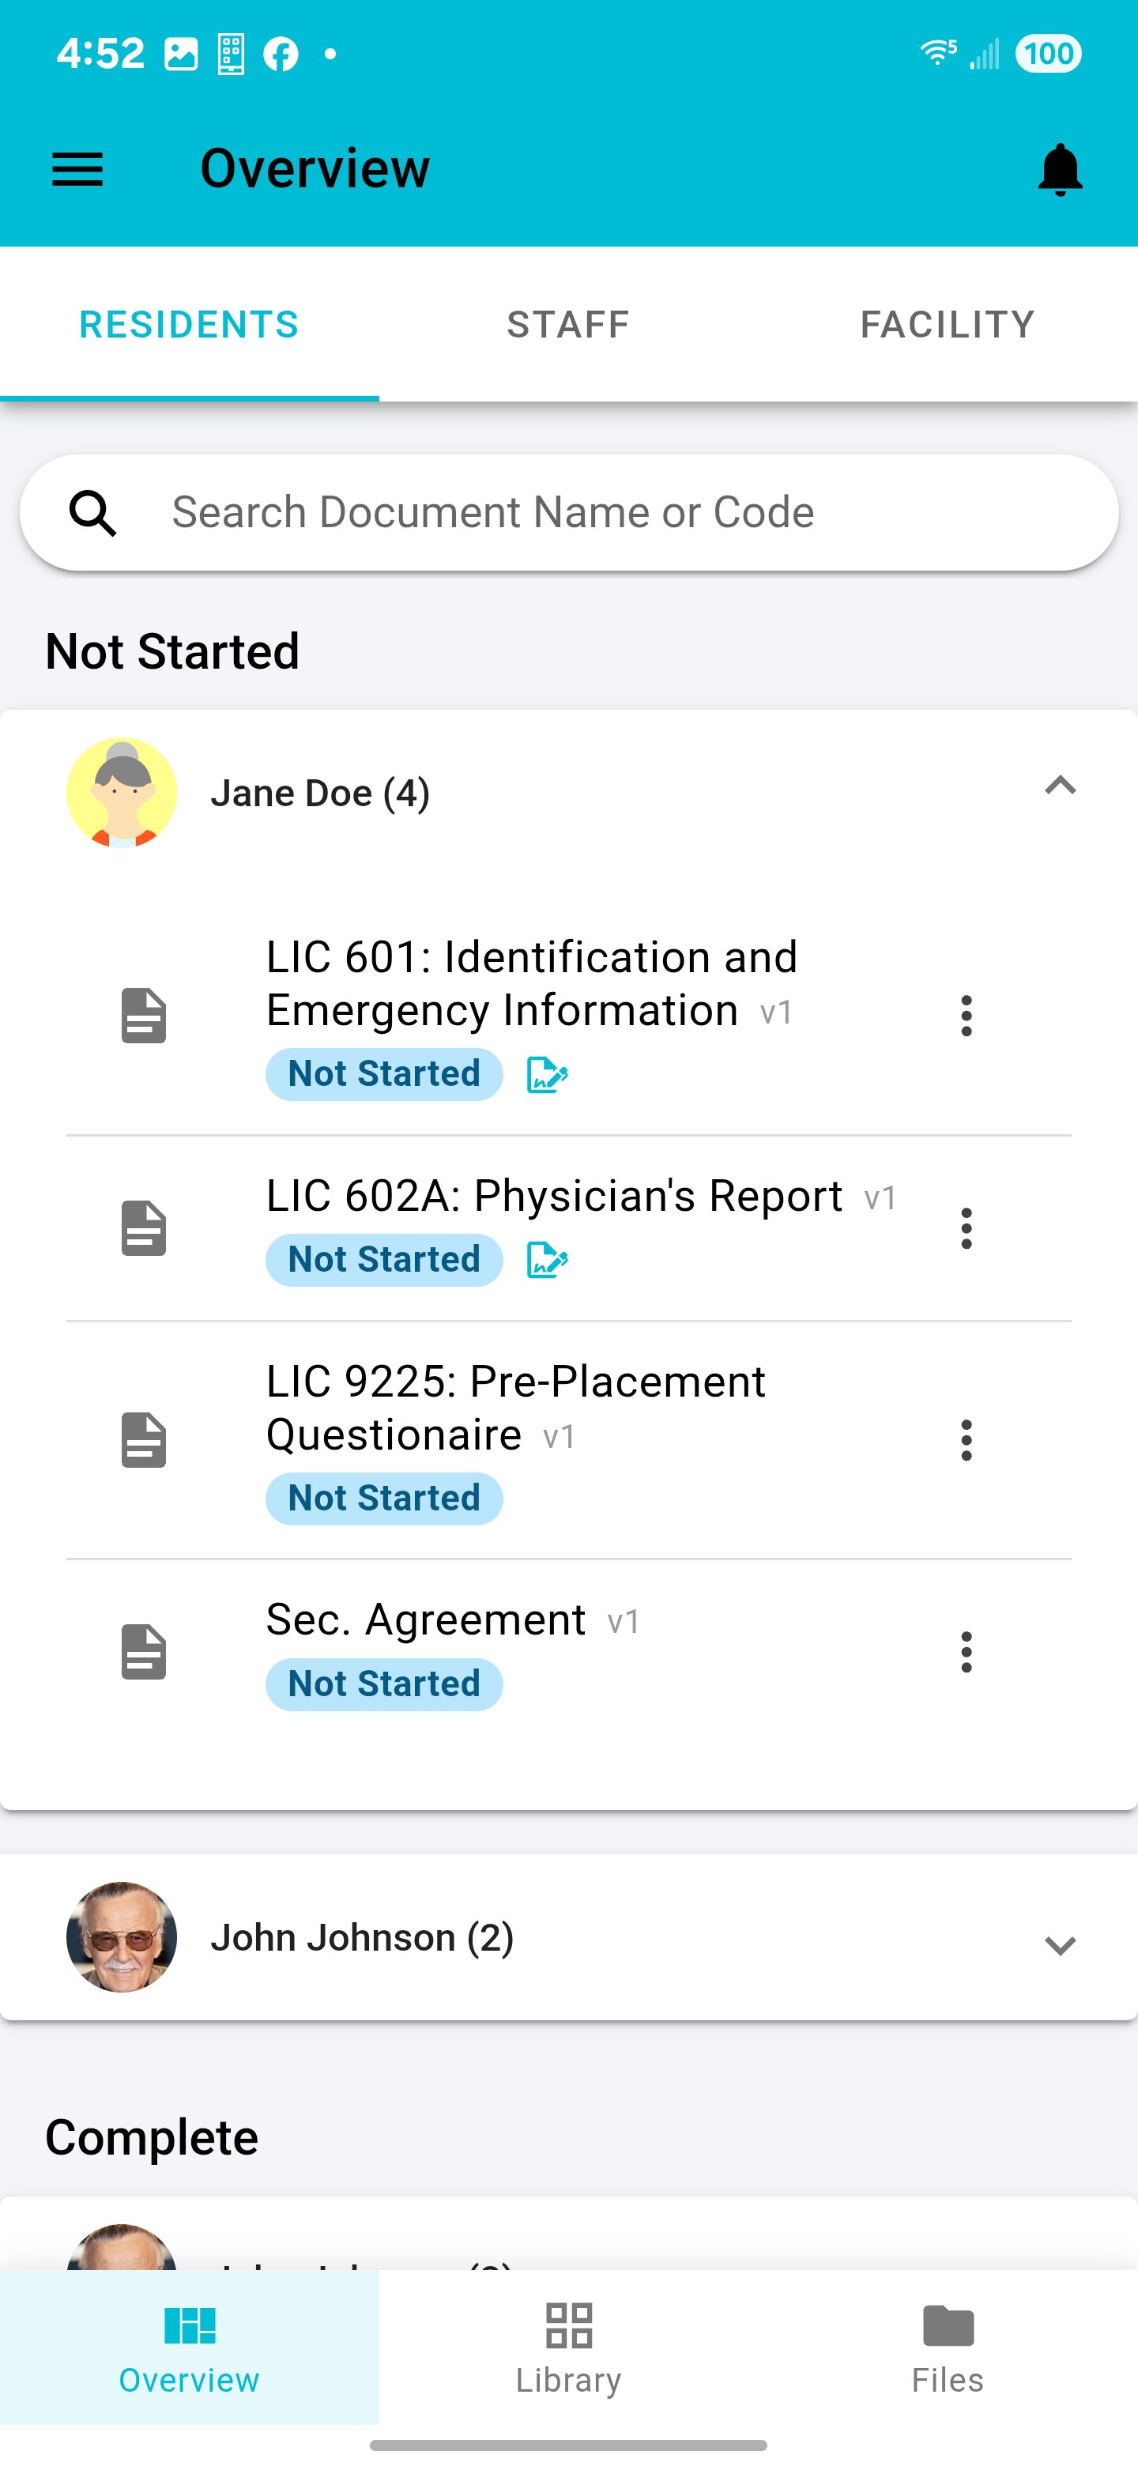Screen dimensions: 1138x2466
Task: Collapse Jane Doe's document list
Action: tap(1060, 787)
